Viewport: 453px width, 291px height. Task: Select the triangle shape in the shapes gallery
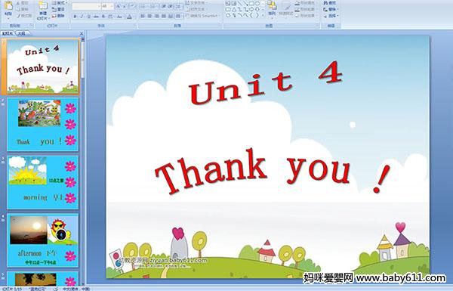234,9
